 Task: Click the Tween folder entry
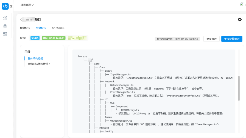point(108,117)
